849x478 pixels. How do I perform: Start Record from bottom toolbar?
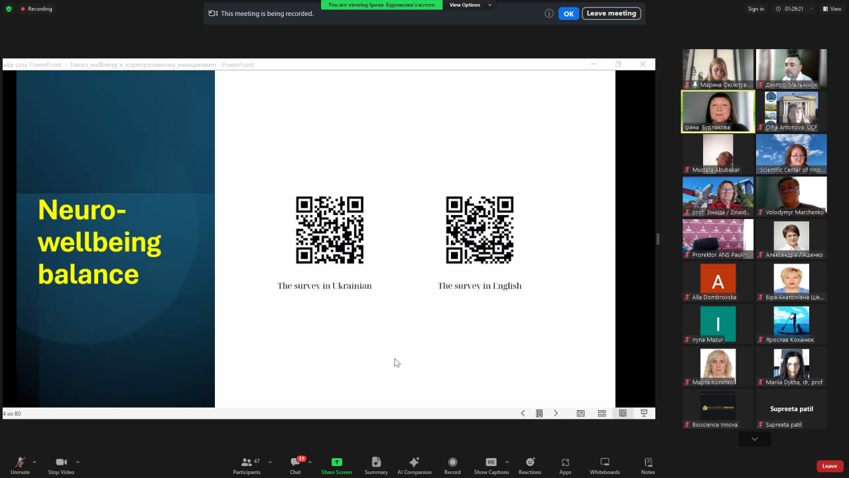[452, 465]
